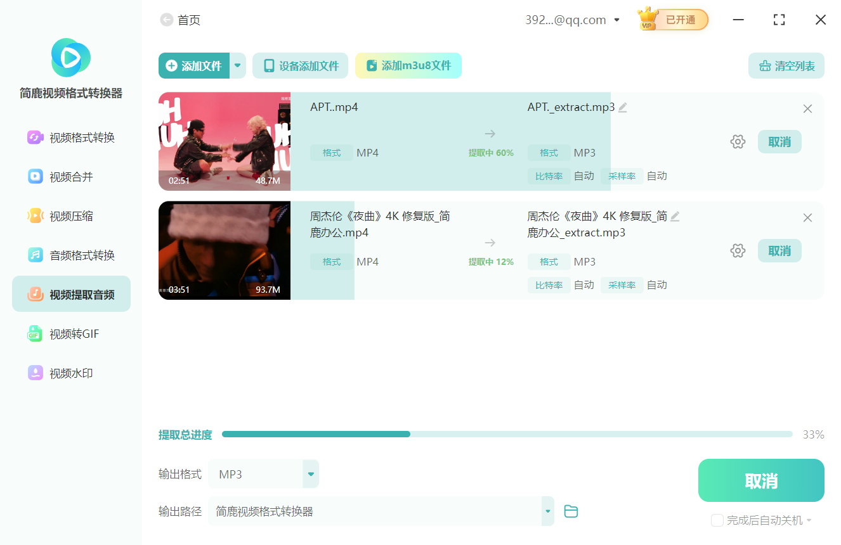This screenshot has width=841, height=545.
Task: Click the 视频提取音频 sidebar icon
Action: [x=35, y=295]
